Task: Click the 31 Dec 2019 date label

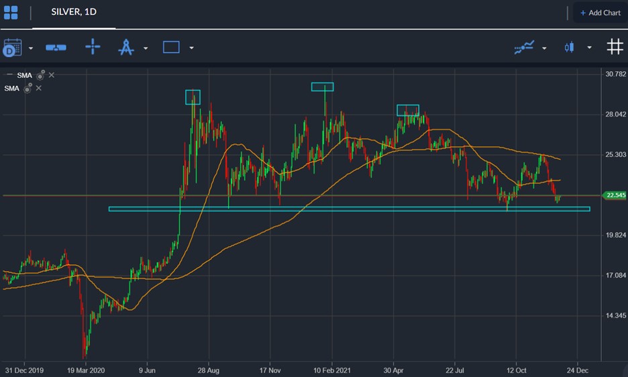Action: [x=24, y=370]
